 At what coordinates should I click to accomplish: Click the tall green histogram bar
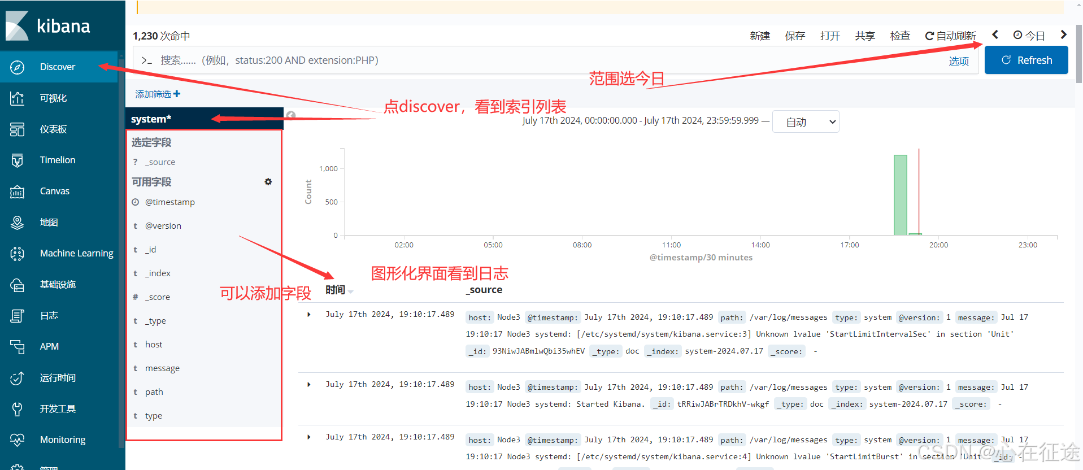point(900,195)
